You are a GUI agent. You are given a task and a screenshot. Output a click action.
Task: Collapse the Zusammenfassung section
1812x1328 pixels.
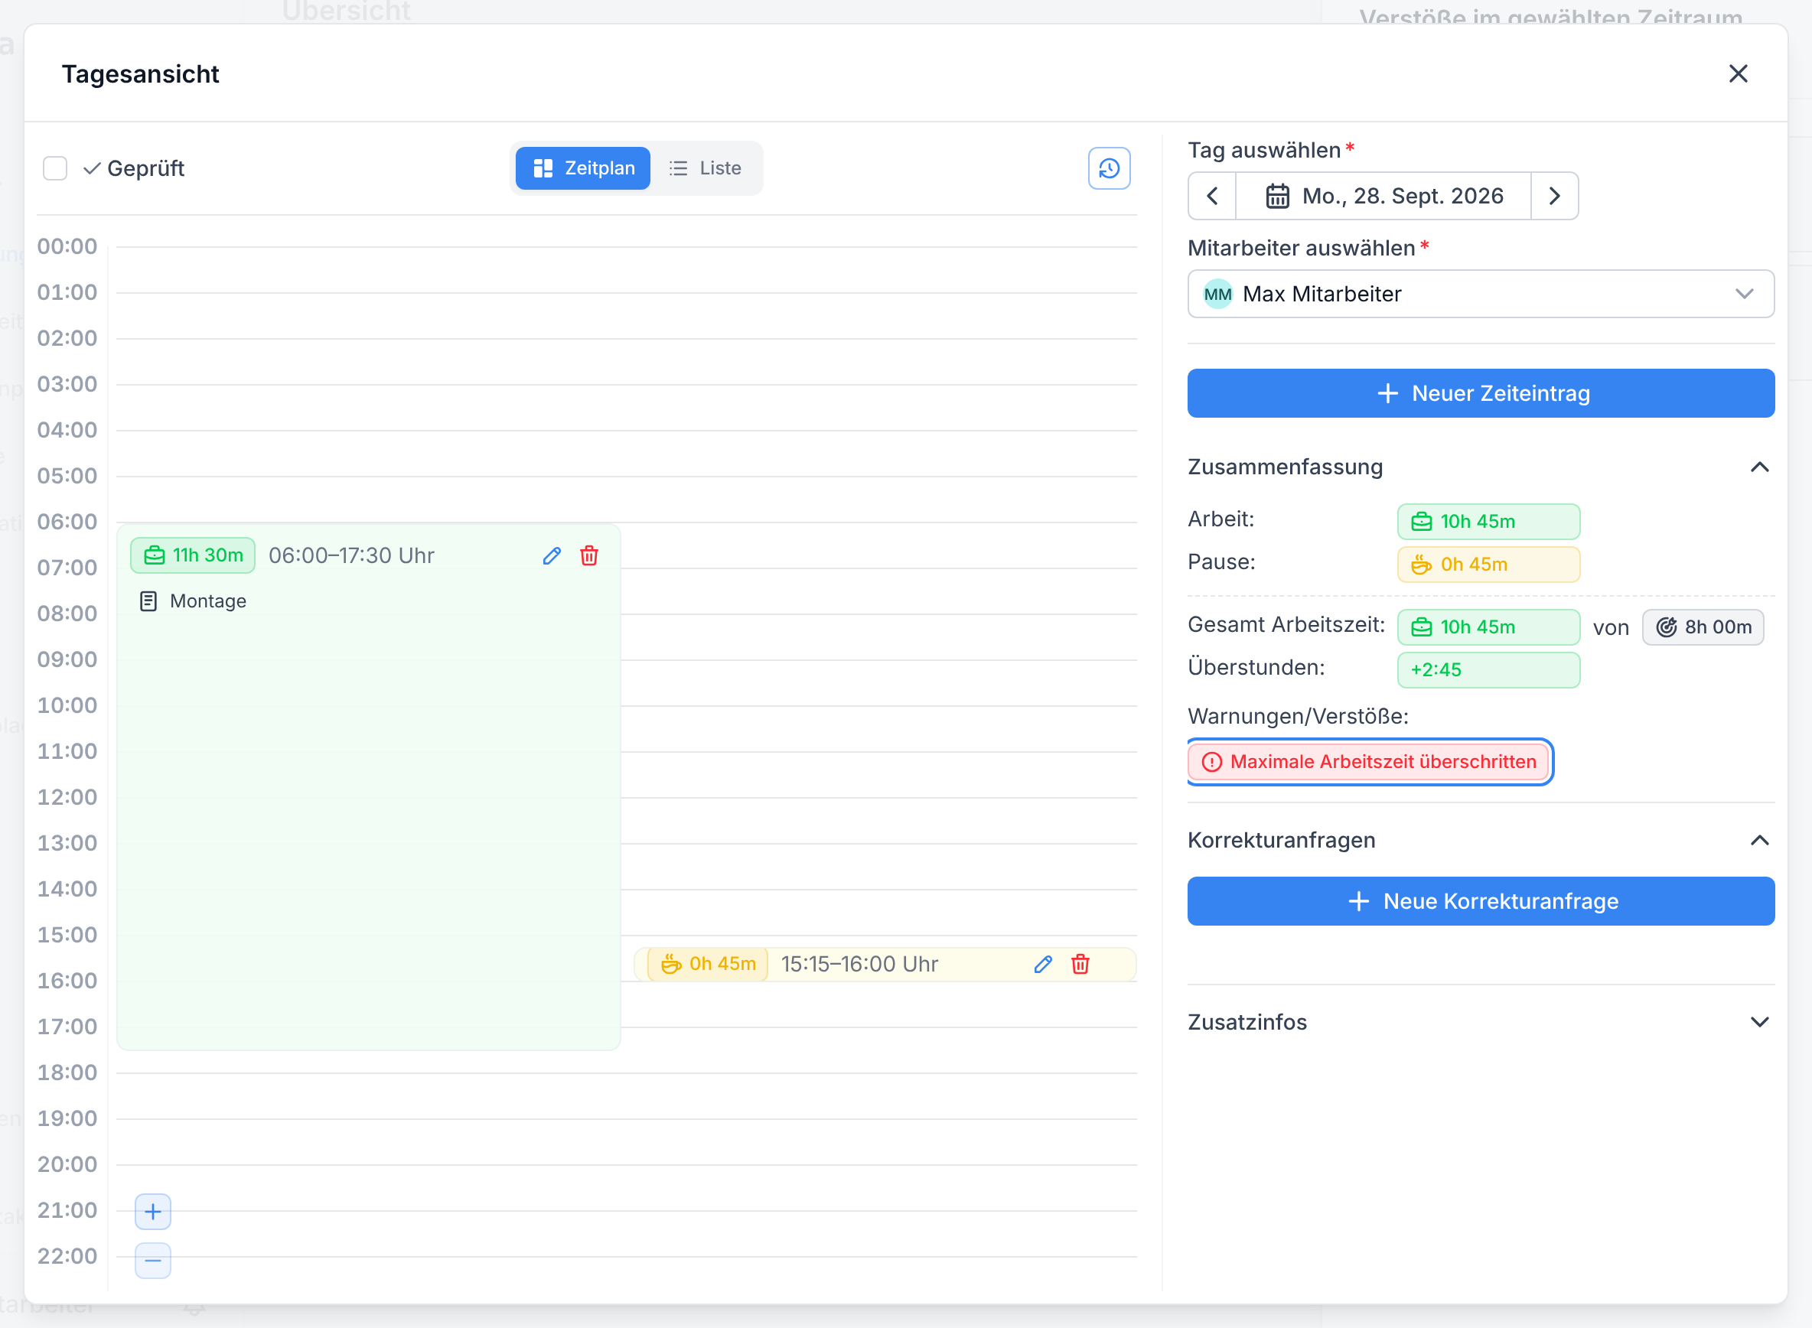1759,467
